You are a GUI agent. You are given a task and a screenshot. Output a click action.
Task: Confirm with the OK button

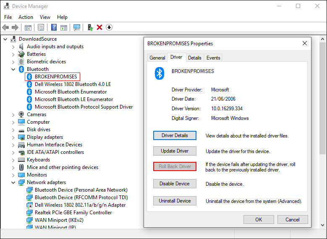pos(259,220)
